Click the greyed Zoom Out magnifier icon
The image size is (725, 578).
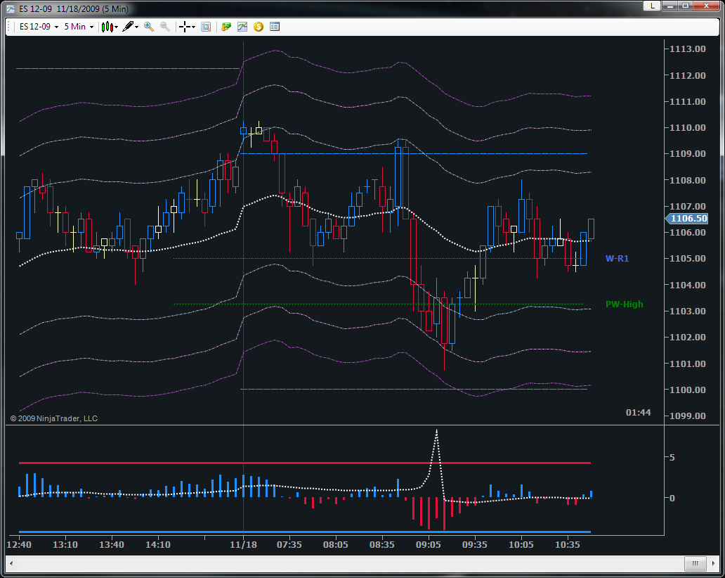164,27
